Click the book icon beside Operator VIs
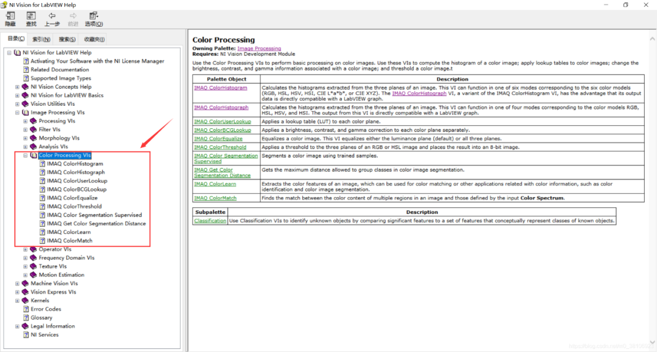This screenshot has width=657, height=352. 33,249
